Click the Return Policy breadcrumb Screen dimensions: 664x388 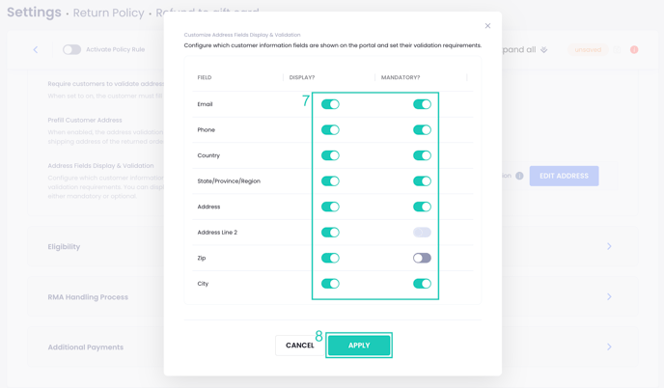click(108, 13)
